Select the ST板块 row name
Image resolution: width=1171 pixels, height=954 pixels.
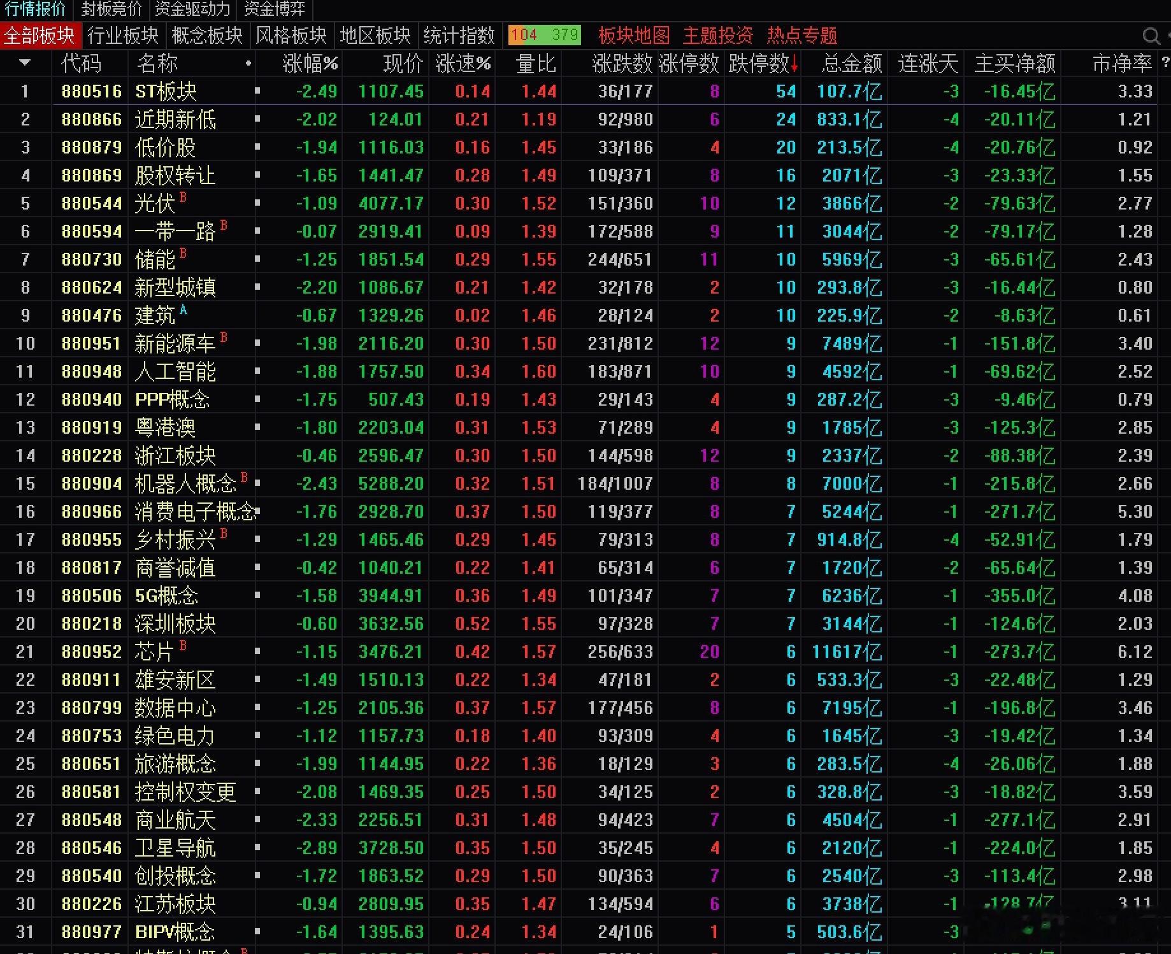pyautogui.click(x=166, y=91)
